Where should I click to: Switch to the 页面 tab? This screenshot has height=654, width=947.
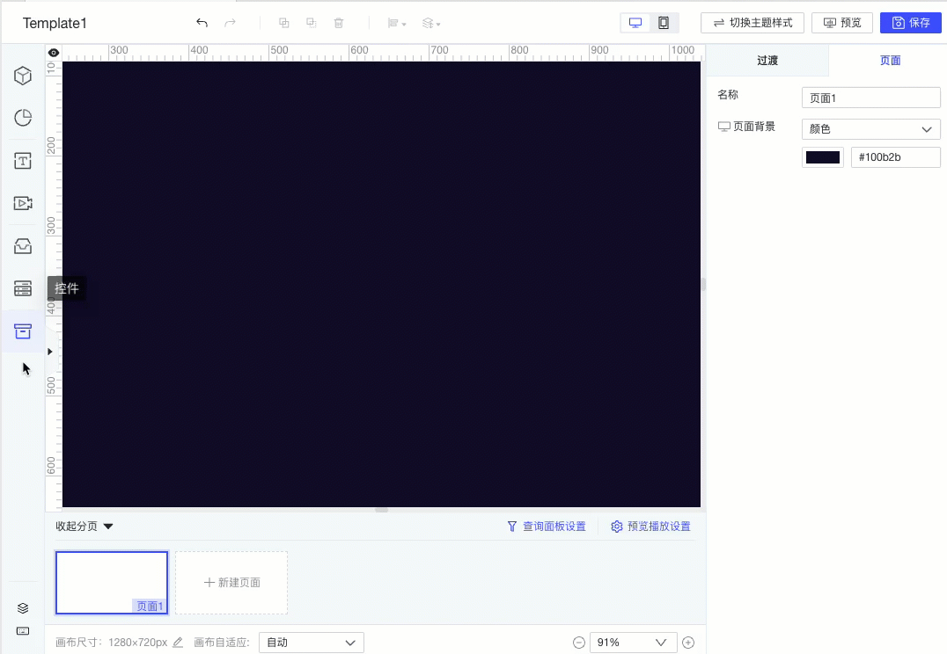click(890, 61)
